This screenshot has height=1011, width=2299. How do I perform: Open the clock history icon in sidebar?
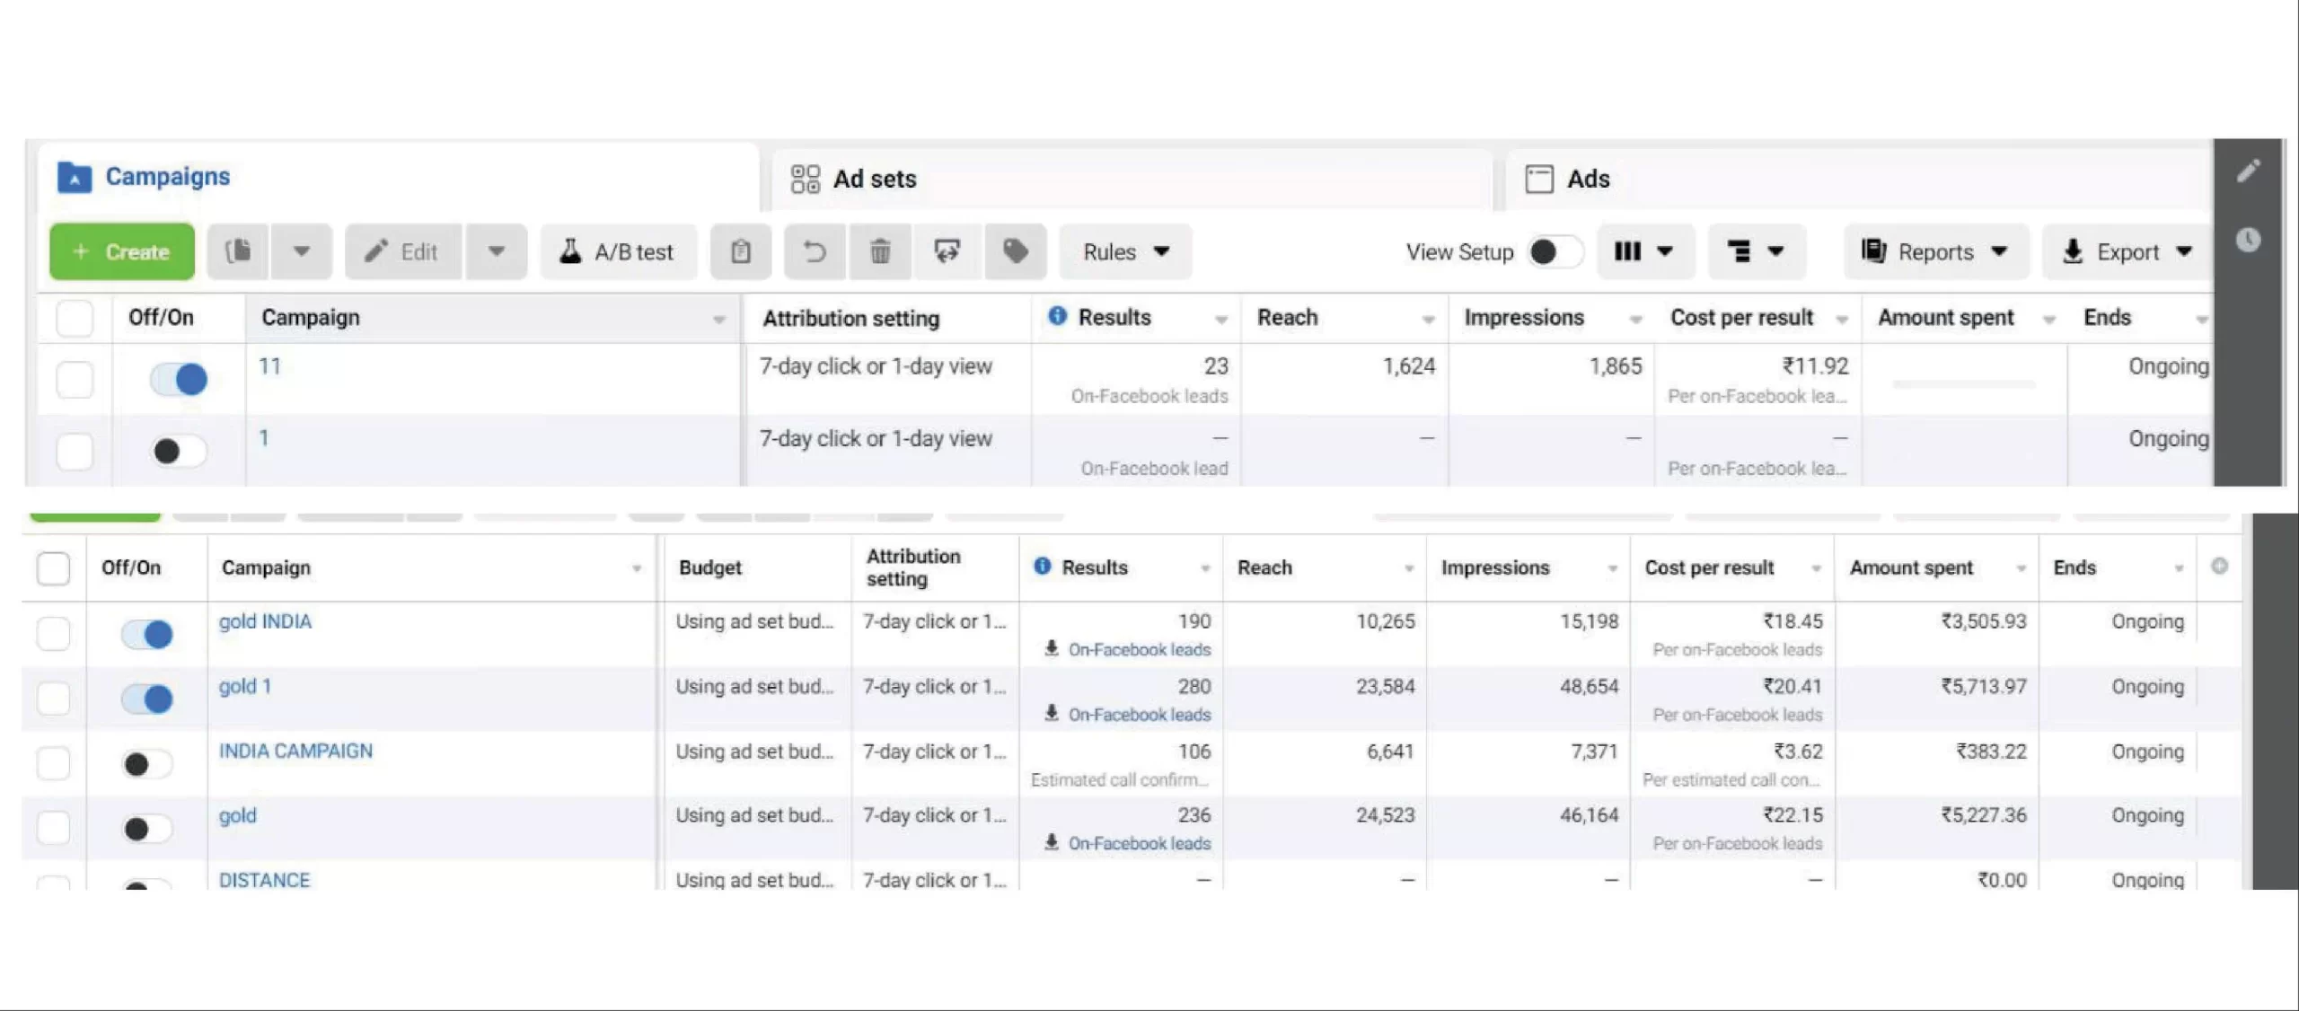2248,240
